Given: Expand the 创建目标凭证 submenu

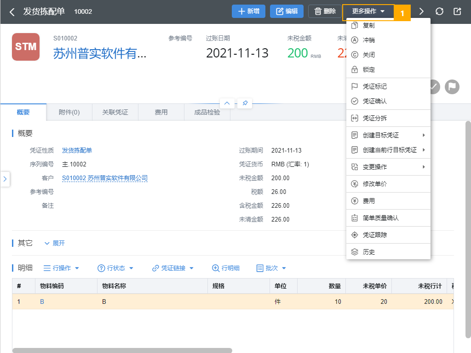Looking at the screenshot, I should [388, 136].
